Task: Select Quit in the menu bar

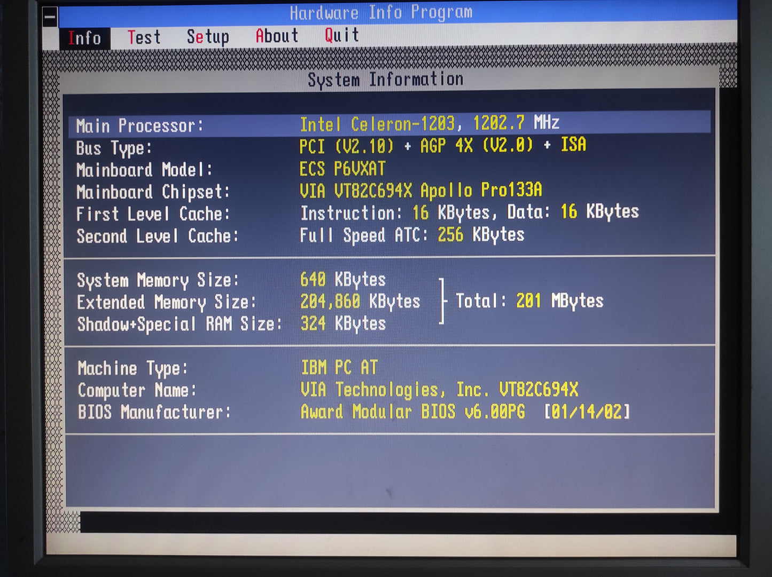Action: click(x=342, y=35)
